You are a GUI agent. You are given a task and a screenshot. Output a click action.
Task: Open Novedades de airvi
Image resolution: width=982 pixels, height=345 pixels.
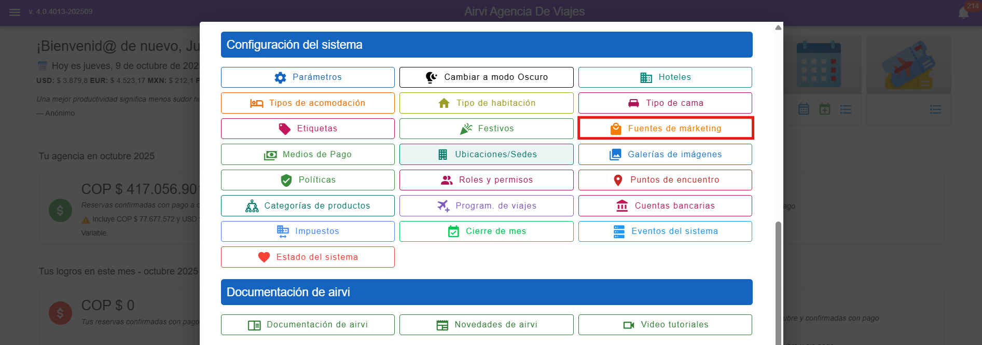click(486, 325)
